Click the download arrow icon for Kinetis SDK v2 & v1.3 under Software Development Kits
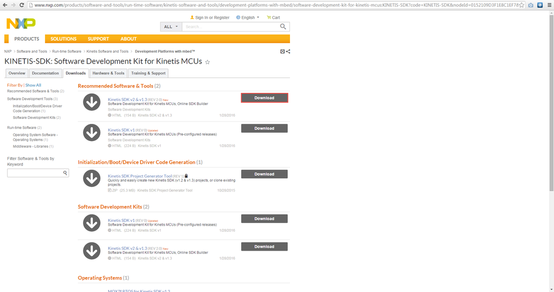Screen dimensions: 554x292 [x=92, y=251]
